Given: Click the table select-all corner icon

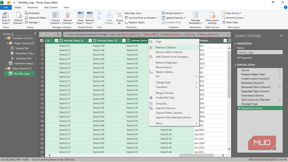Looking at the screenshot, I should [42, 40].
